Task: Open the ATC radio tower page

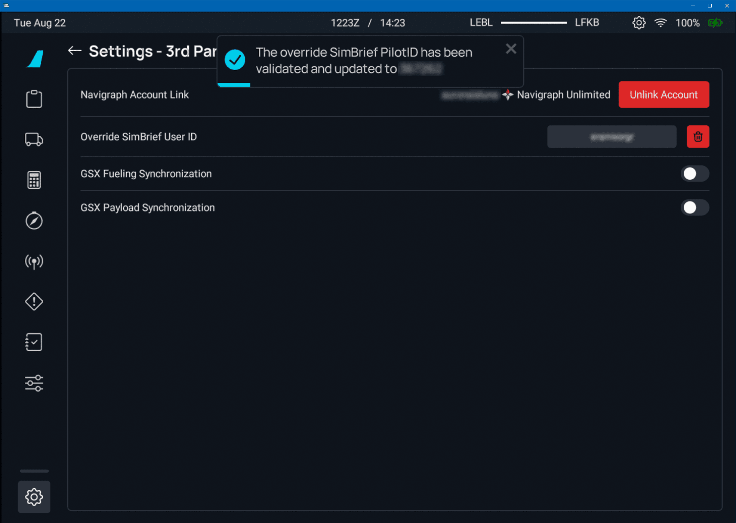Action: coord(34,261)
